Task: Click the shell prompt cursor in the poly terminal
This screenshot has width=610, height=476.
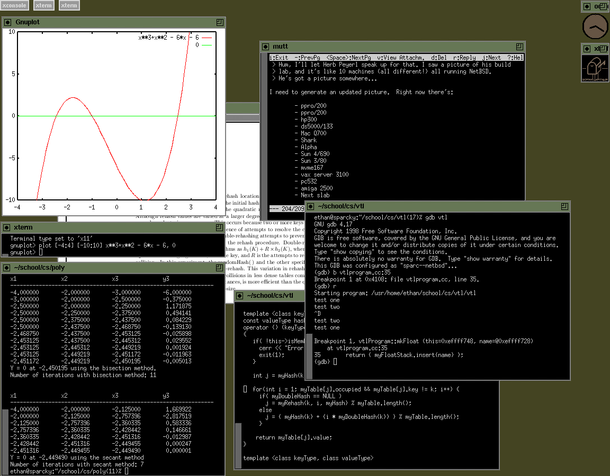Action: 127,471
